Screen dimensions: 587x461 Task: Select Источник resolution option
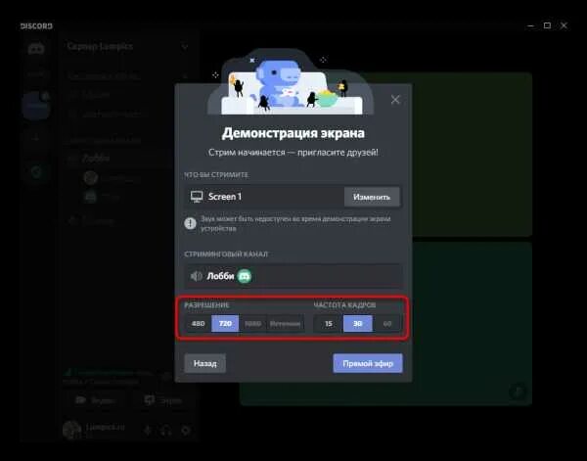tap(286, 324)
